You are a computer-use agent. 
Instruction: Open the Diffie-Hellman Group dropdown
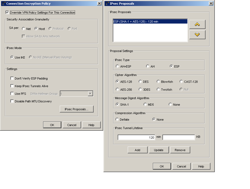tap(90, 94)
